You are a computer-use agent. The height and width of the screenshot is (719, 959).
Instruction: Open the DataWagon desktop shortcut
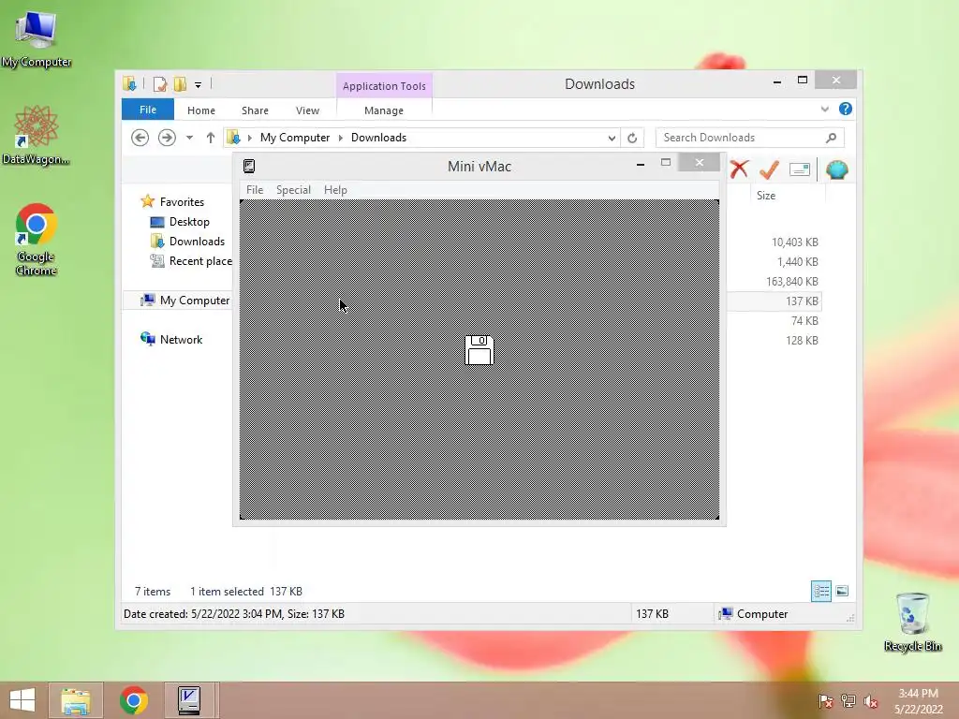pyautogui.click(x=37, y=135)
